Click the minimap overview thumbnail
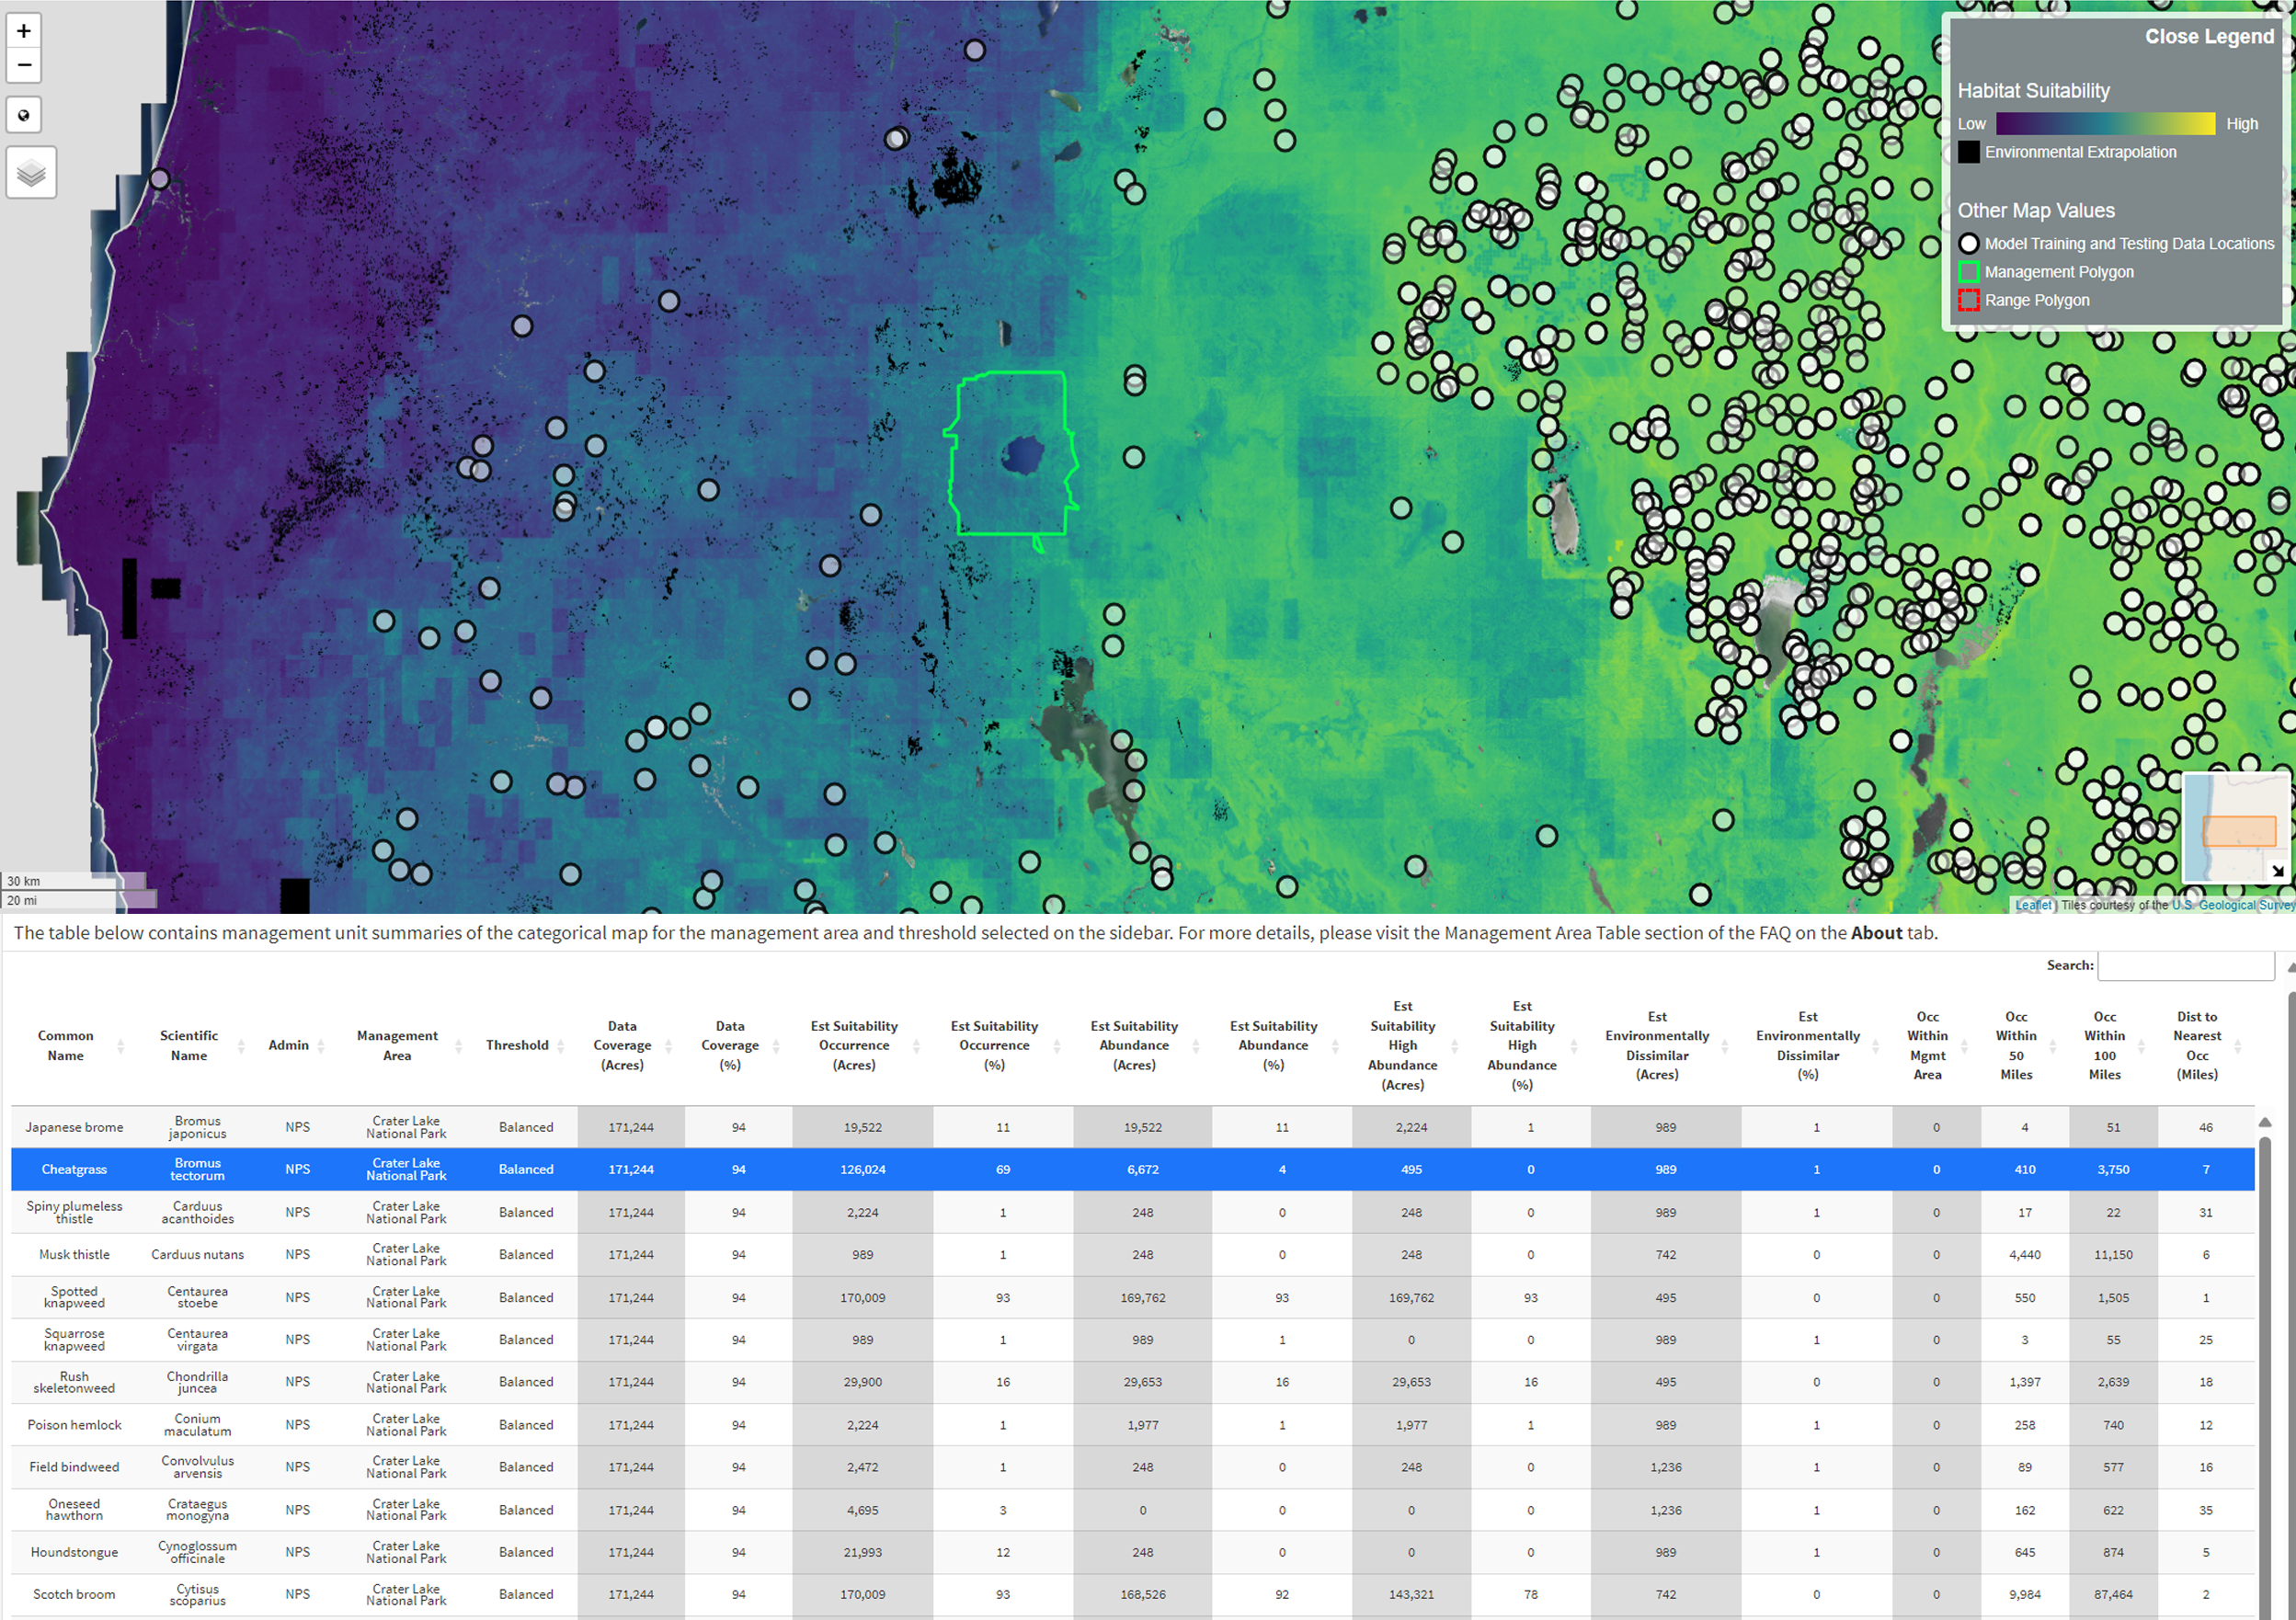 [x=2230, y=822]
